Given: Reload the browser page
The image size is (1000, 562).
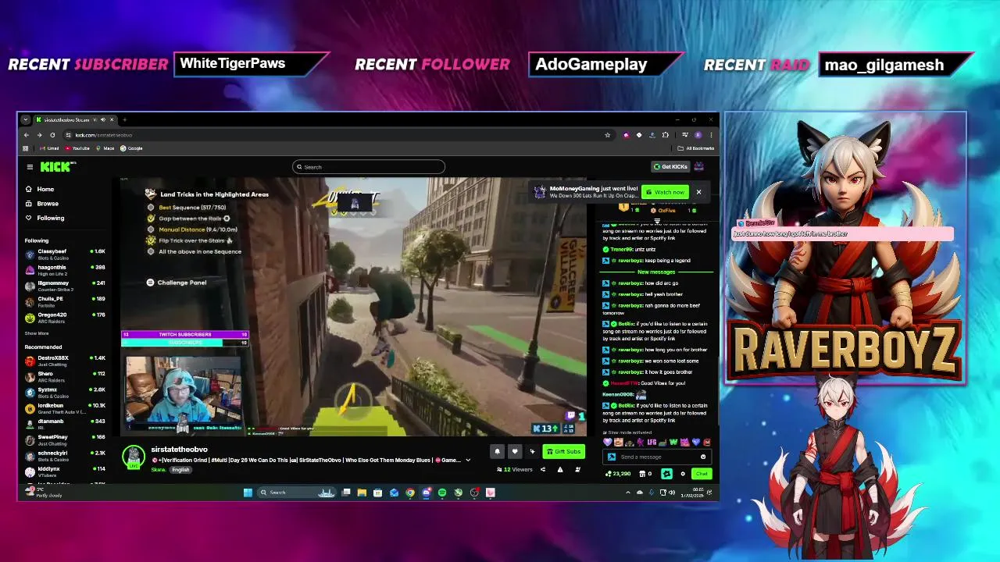Looking at the screenshot, I should point(52,135).
